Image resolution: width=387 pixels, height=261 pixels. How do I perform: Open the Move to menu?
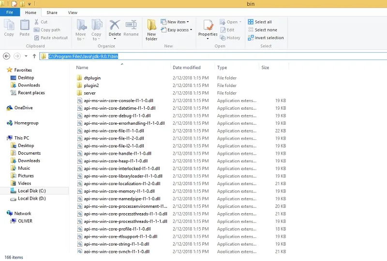81,29
